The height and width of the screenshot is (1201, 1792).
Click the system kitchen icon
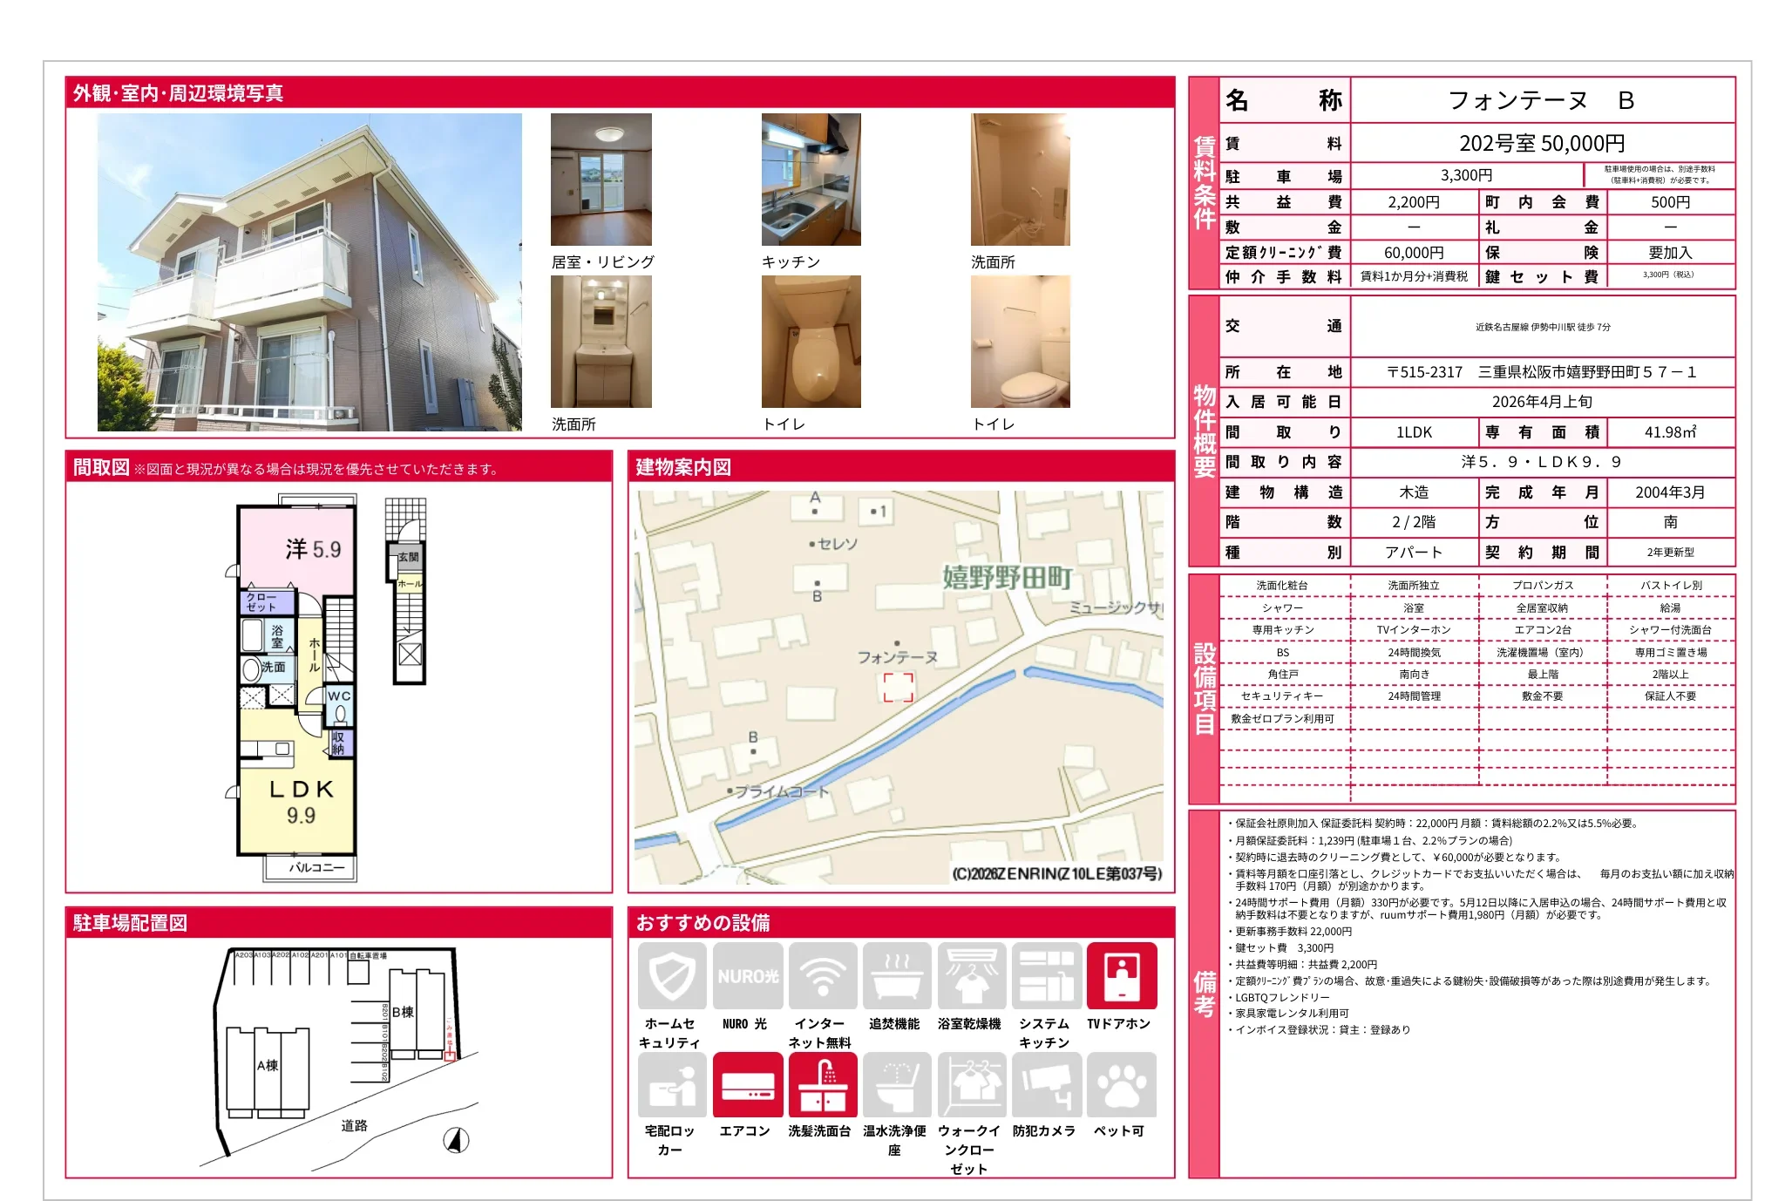tap(1046, 976)
